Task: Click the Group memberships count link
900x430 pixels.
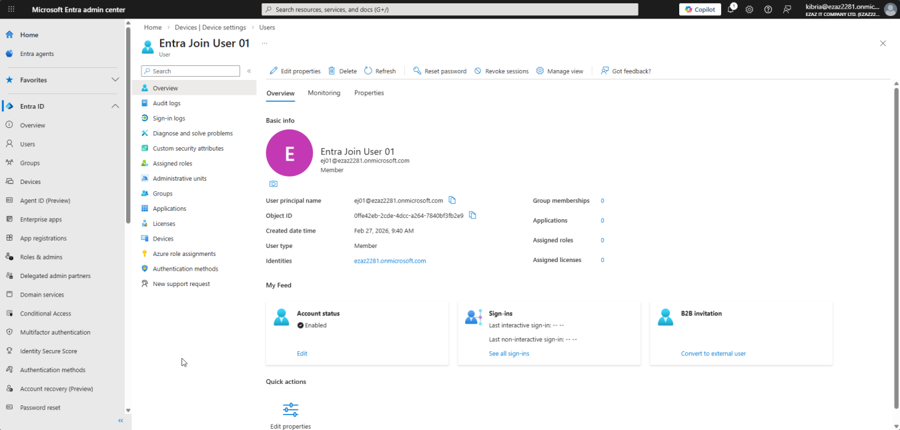Action: pos(602,201)
